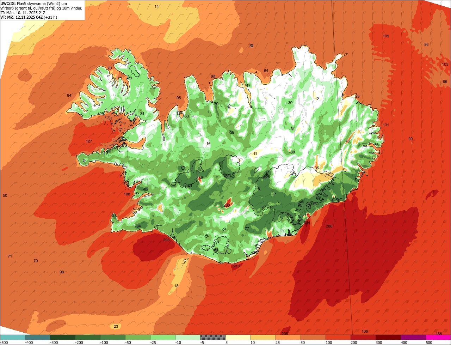Image resolution: width=451 pixels, height=345 pixels.
Task: Click the 'IT: Mán. 10. 11. 2025 21Z' line
Action: click(x=23, y=13)
